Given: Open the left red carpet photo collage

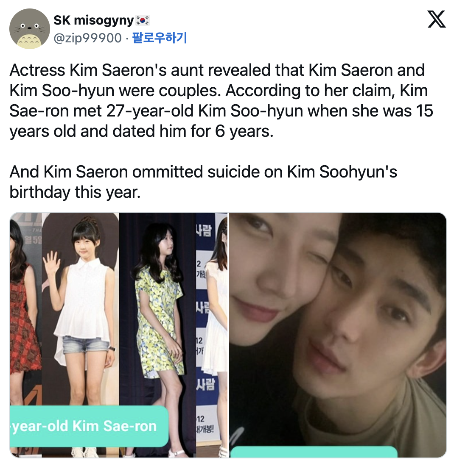Looking at the screenshot, I should [x=119, y=335].
